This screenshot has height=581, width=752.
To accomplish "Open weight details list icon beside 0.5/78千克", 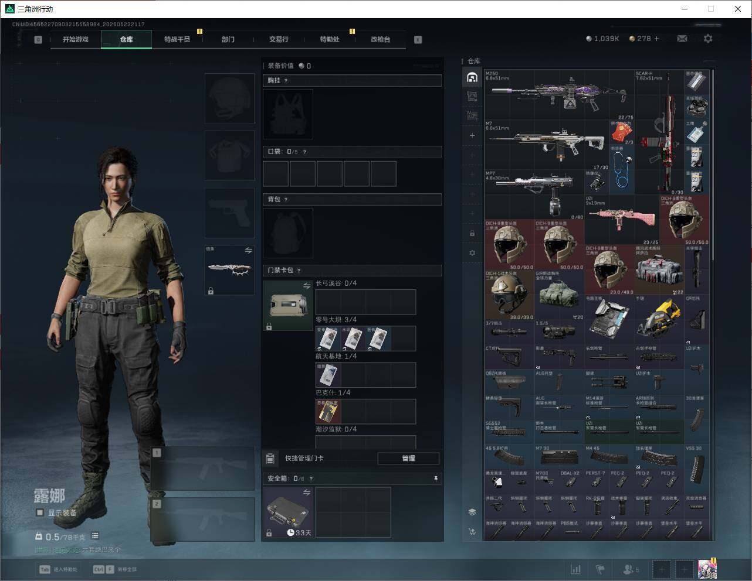I will pyautogui.click(x=95, y=536).
